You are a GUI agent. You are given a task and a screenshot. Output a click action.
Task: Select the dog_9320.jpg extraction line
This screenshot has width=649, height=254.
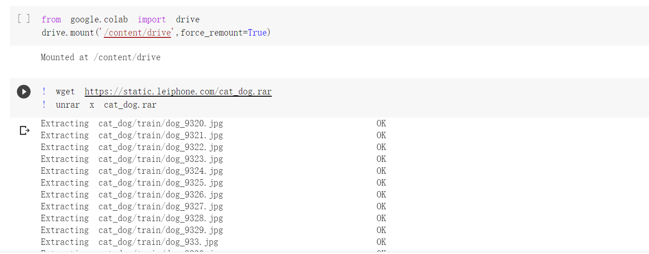(x=213, y=124)
